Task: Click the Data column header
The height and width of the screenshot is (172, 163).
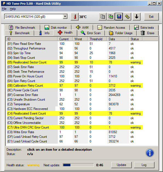Action: (x=118, y=39)
